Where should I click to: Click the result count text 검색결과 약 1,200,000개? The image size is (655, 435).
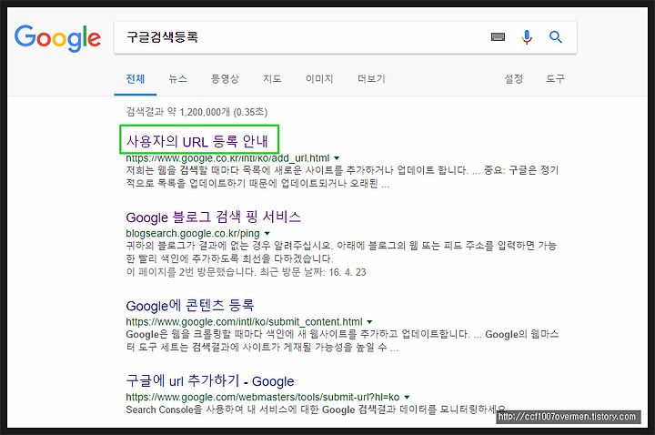[178, 112]
